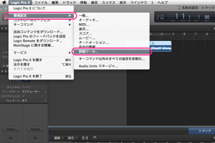Open the 表示 menu in the menu bar

coord(123,3)
